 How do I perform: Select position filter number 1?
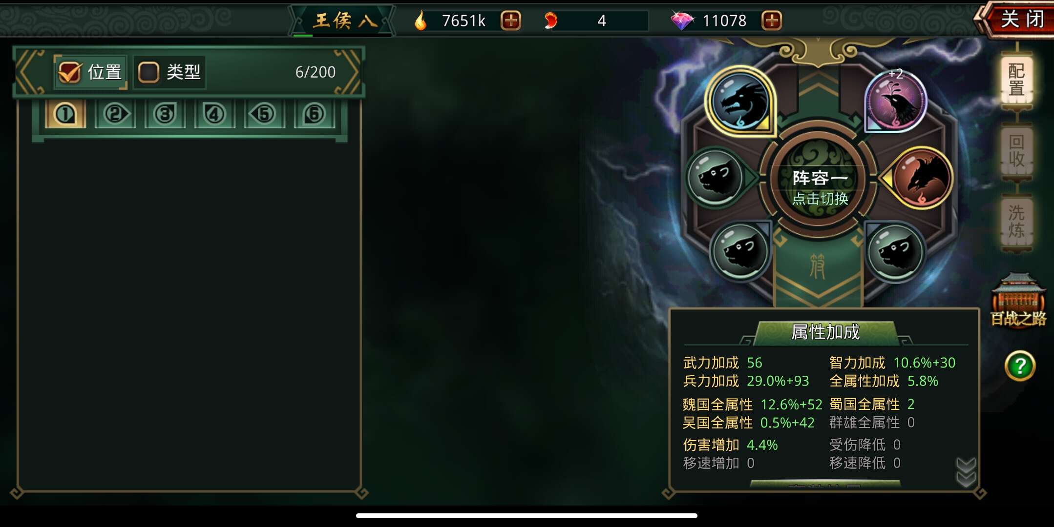pyautogui.click(x=65, y=114)
